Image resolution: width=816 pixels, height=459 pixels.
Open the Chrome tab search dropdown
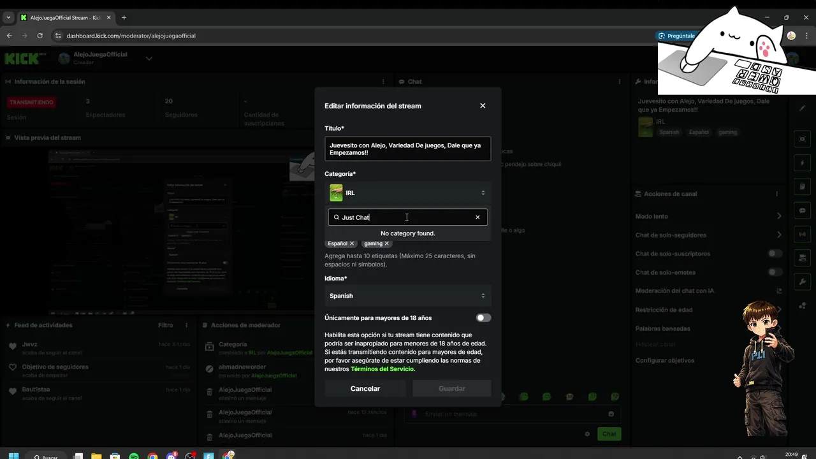coord(8,17)
